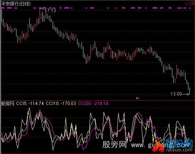The width and height of the screenshot is (195, 154).
Task: Click the 13.00 low price label
Action: point(176,94)
